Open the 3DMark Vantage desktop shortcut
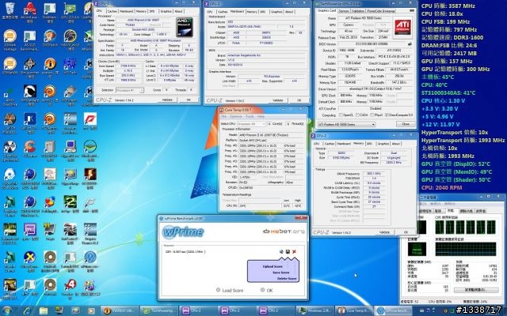 point(10,39)
